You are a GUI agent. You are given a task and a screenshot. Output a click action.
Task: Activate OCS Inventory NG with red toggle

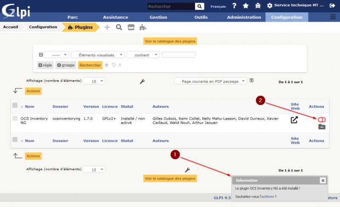tap(321, 119)
